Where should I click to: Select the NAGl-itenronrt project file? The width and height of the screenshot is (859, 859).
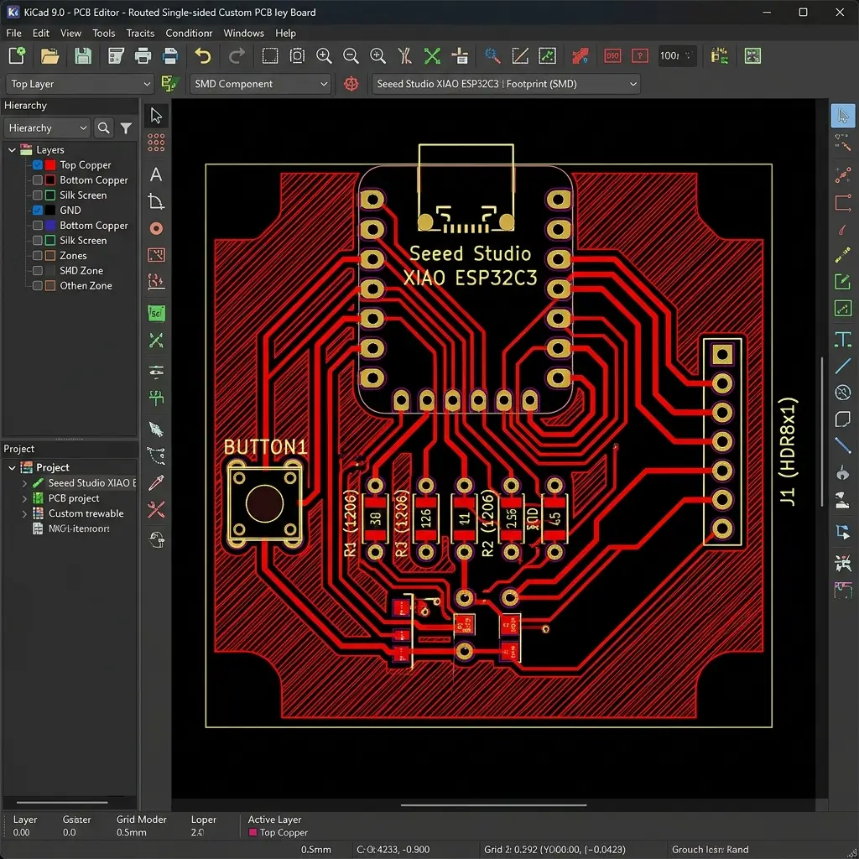[x=79, y=528]
